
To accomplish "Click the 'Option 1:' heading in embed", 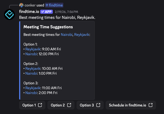I will (x=30, y=44).
